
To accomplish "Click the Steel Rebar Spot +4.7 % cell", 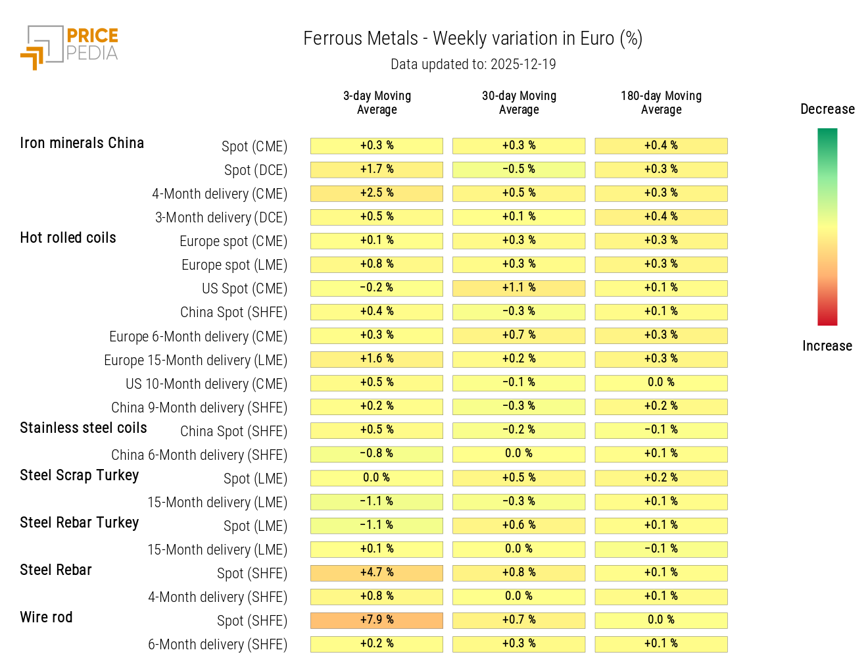I will 377,573.
